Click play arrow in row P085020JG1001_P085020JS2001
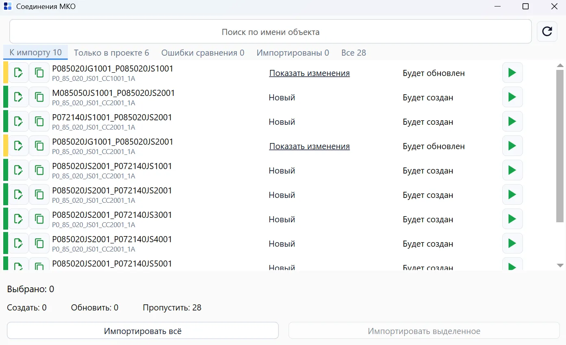The height and width of the screenshot is (345, 566). (x=512, y=146)
